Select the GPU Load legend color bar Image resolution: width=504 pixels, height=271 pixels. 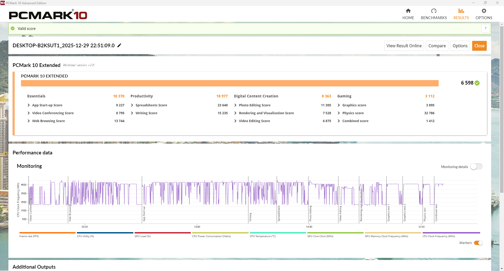pos(162,233)
